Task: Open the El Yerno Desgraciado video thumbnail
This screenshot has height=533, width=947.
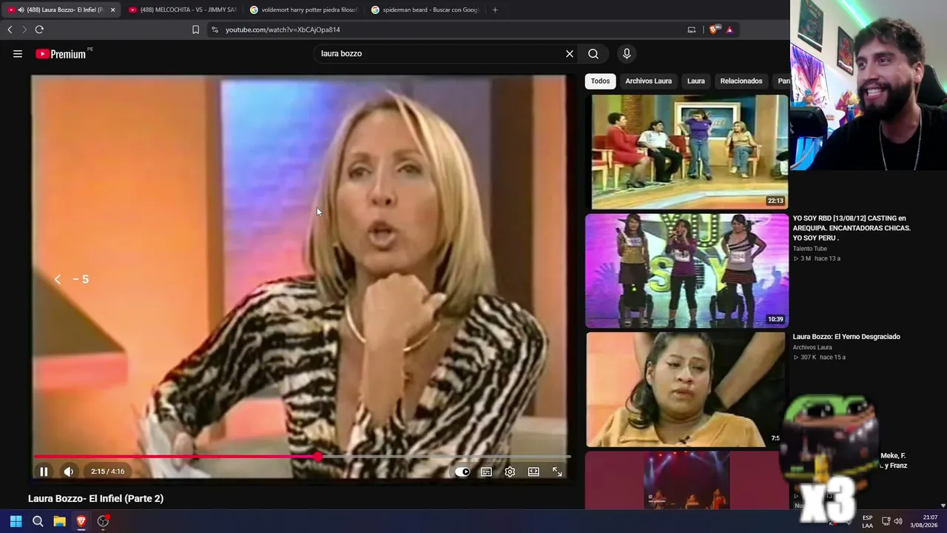Action: pyautogui.click(x=685, y=389)
